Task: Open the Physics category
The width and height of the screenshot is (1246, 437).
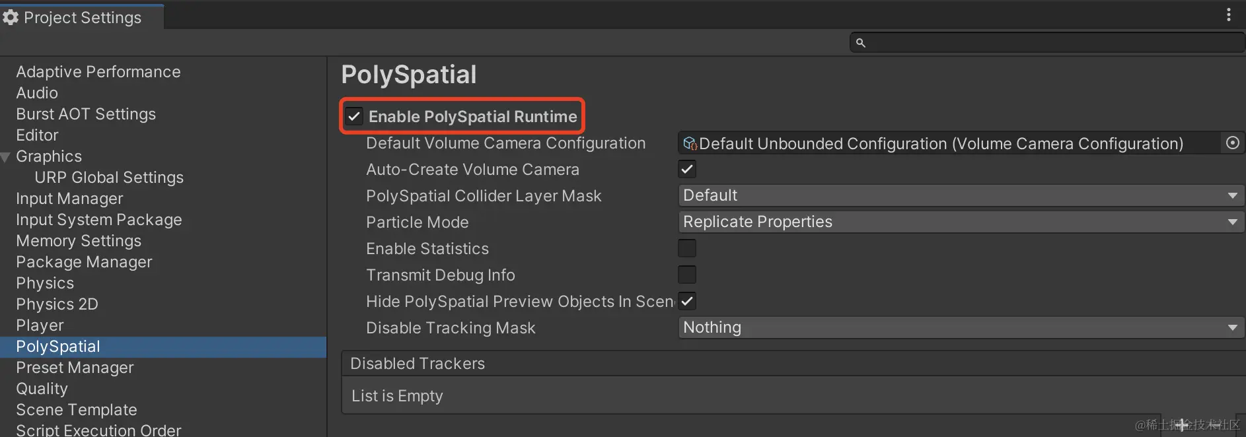Action: pos(45,283)
